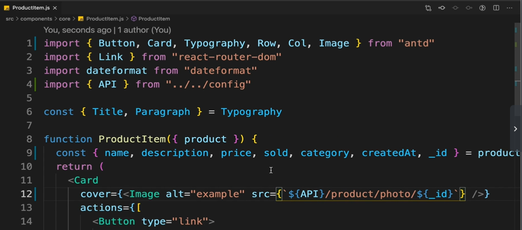Click 'createdAt' on line 9
Screen dimensions: 522x230
pyautogui.click(x=389, y=153)
